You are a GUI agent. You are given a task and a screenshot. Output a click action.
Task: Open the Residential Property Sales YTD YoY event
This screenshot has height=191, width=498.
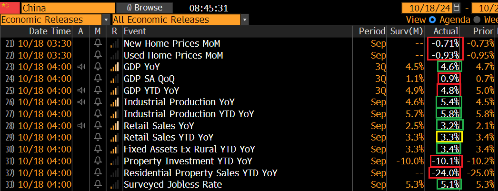click(x=200, y=173)
